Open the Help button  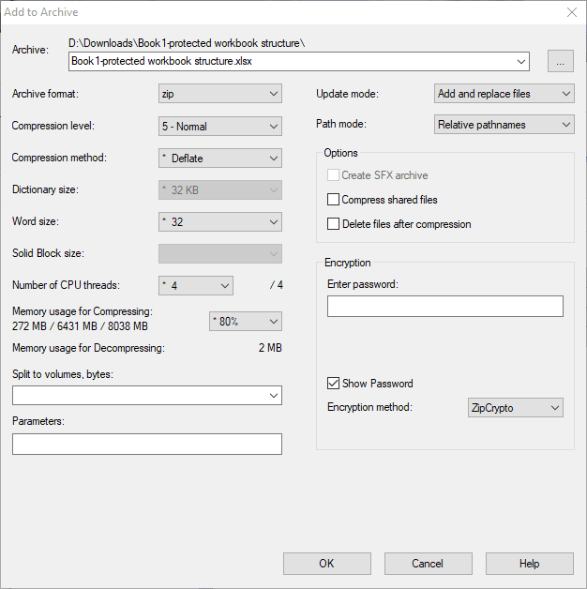click(530, 564)
